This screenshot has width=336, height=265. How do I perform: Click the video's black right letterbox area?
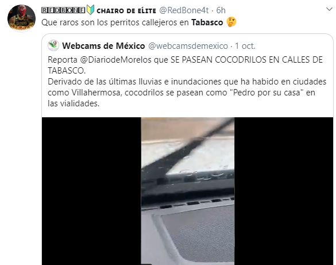[284, 191]
